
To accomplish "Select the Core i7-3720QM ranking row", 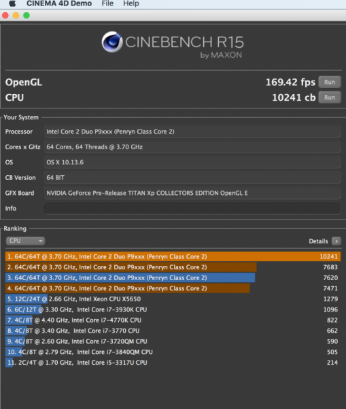I will coord(173,342).
